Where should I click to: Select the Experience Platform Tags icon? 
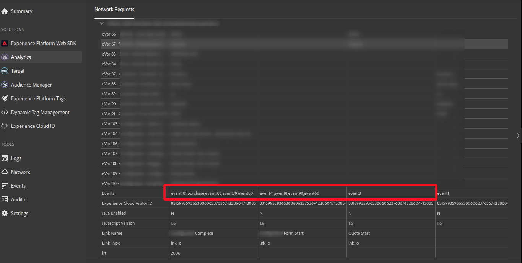pyautogui.click(x=5, y=98)
